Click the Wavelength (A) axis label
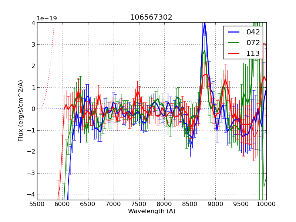296x222 pixels. click(x=152, y=211)
